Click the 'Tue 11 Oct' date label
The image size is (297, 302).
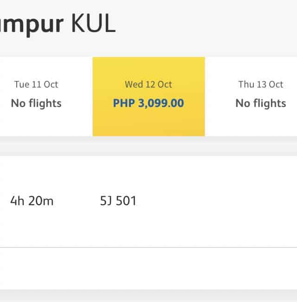[x=36, y=84]
